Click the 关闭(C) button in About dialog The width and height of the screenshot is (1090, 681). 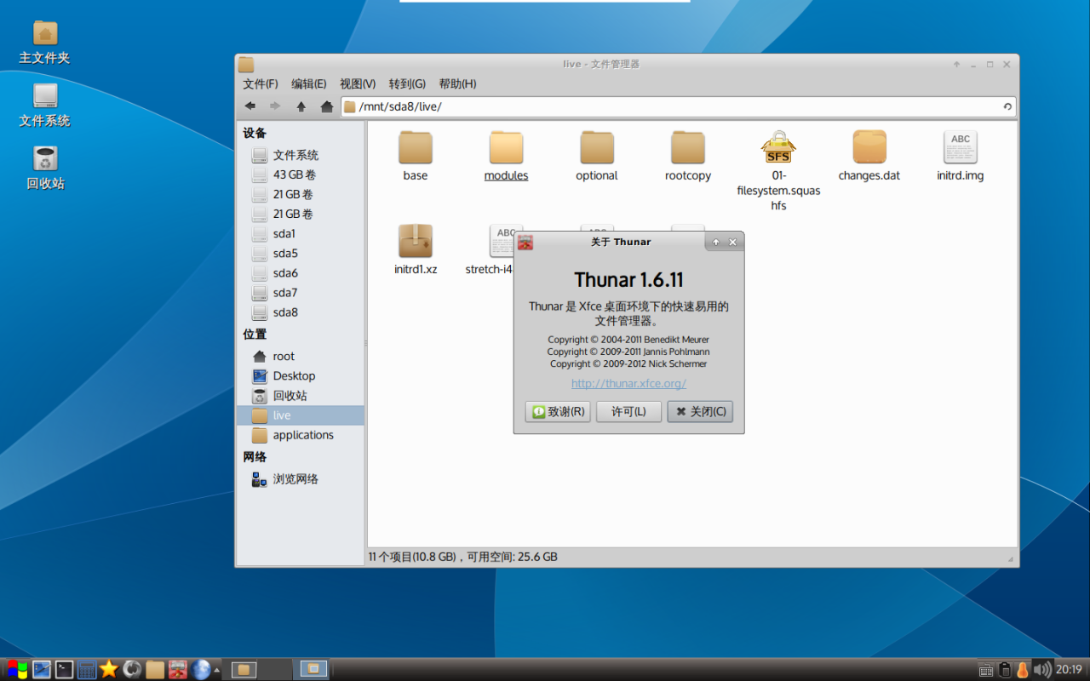click(x=700, y=411)
